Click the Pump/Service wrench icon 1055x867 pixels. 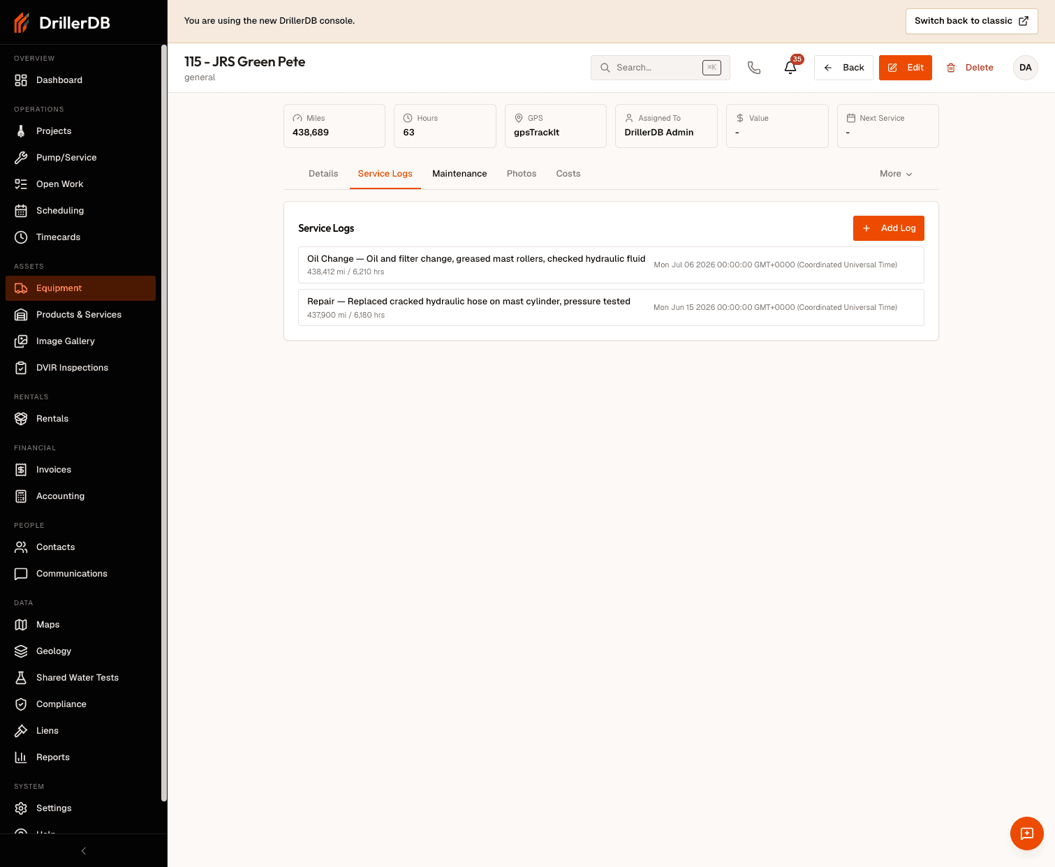tap(21, 158)
